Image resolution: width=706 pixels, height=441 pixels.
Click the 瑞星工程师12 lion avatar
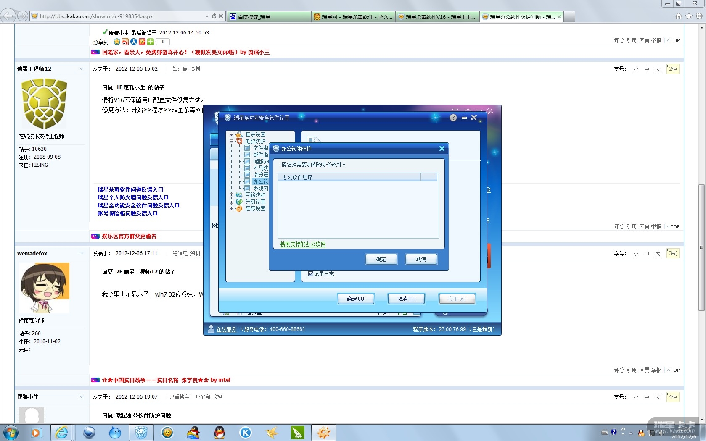pos(45,104)
